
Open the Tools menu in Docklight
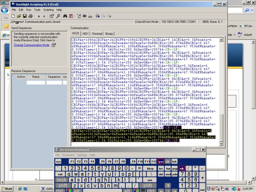pos(37,10)
